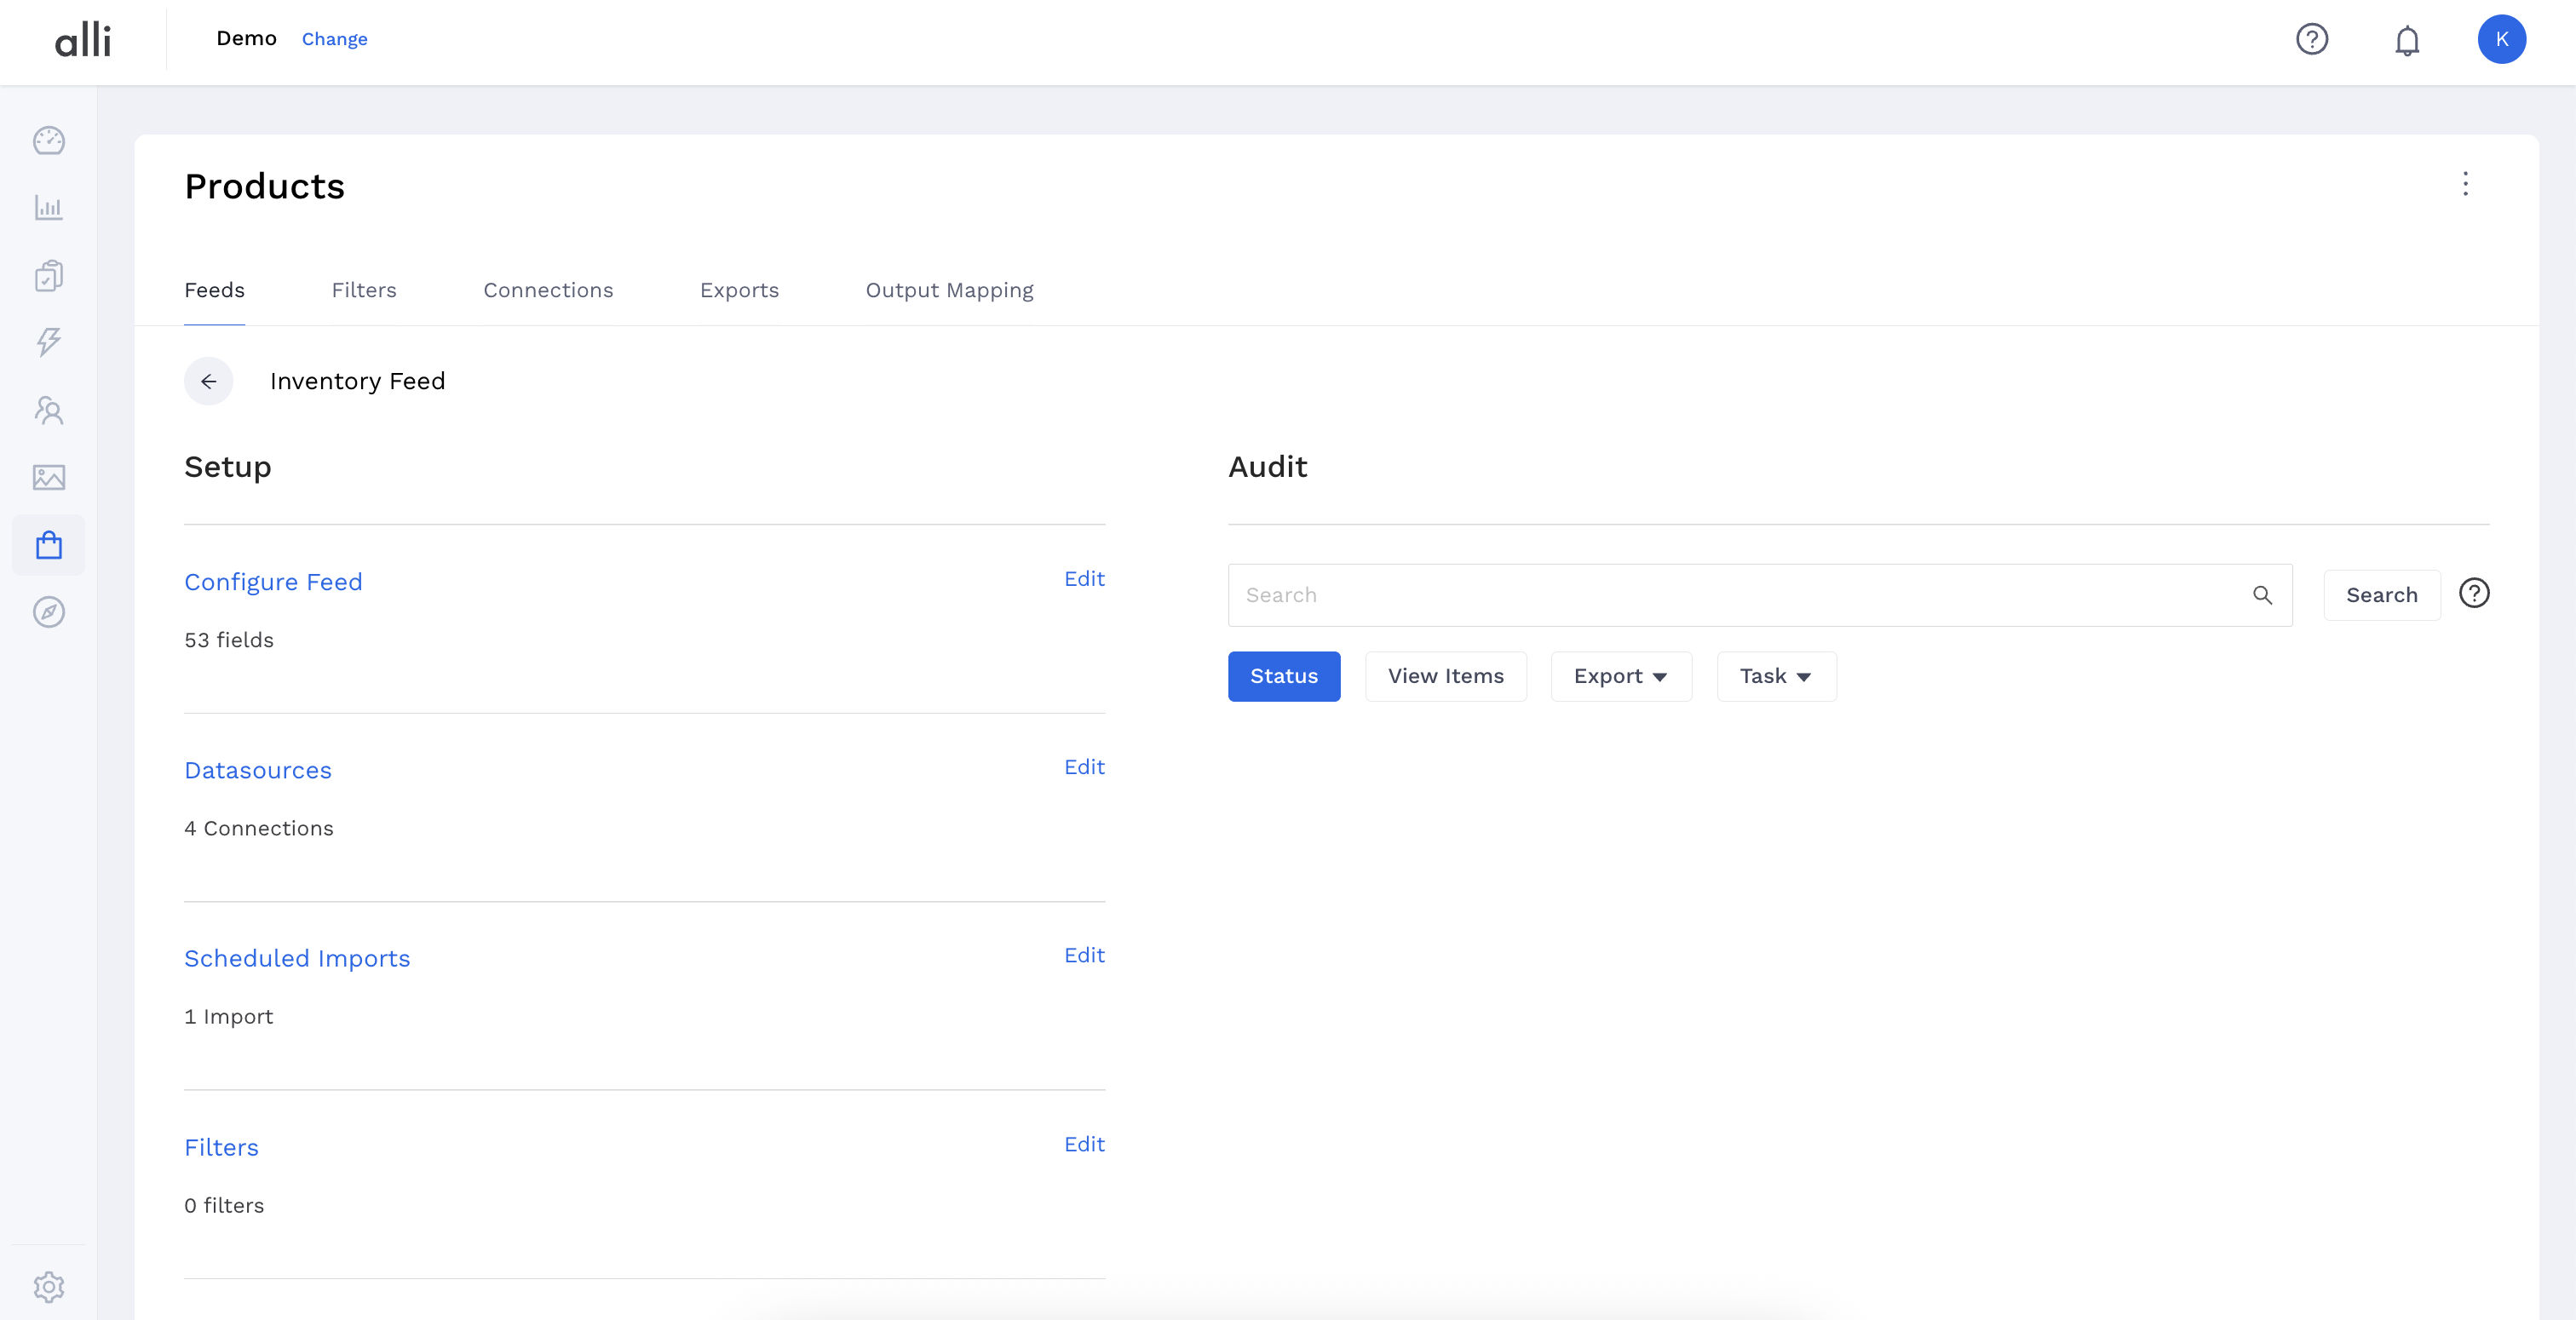Open the dashboard gauge sidebar icon

point(48,141)
